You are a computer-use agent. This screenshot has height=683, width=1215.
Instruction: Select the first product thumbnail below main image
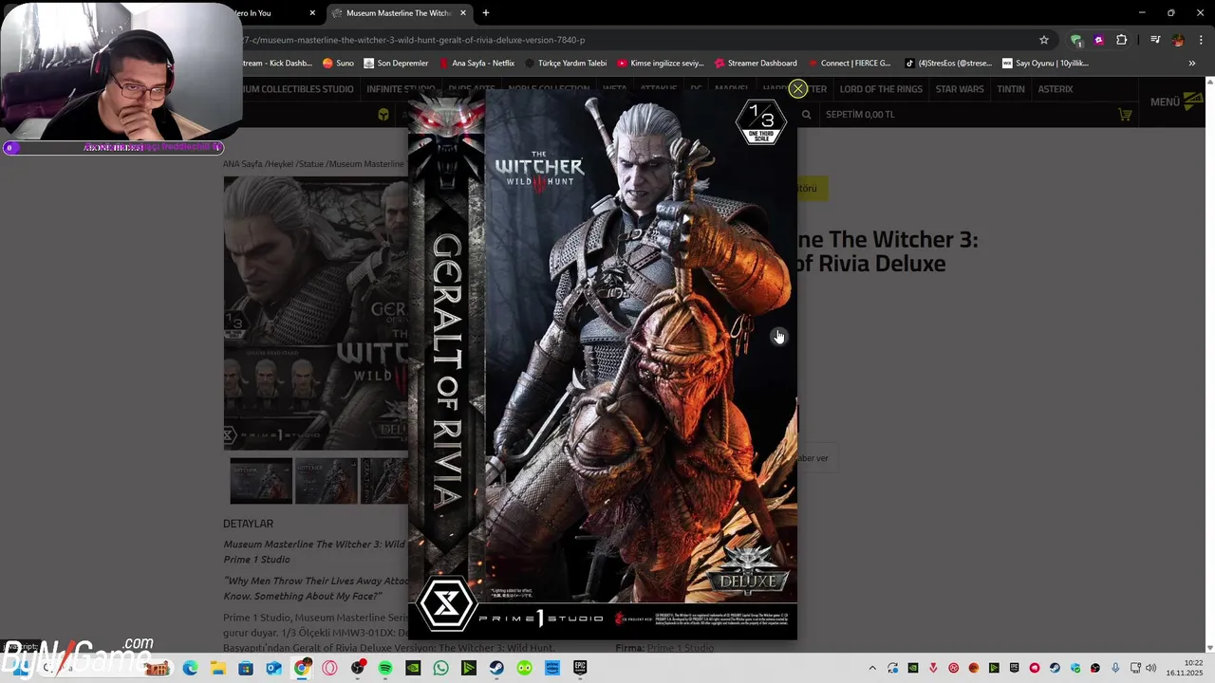[x=261, y=480]
